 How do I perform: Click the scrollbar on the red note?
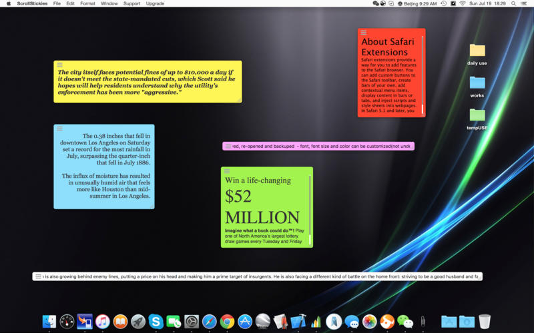point(423,75)
